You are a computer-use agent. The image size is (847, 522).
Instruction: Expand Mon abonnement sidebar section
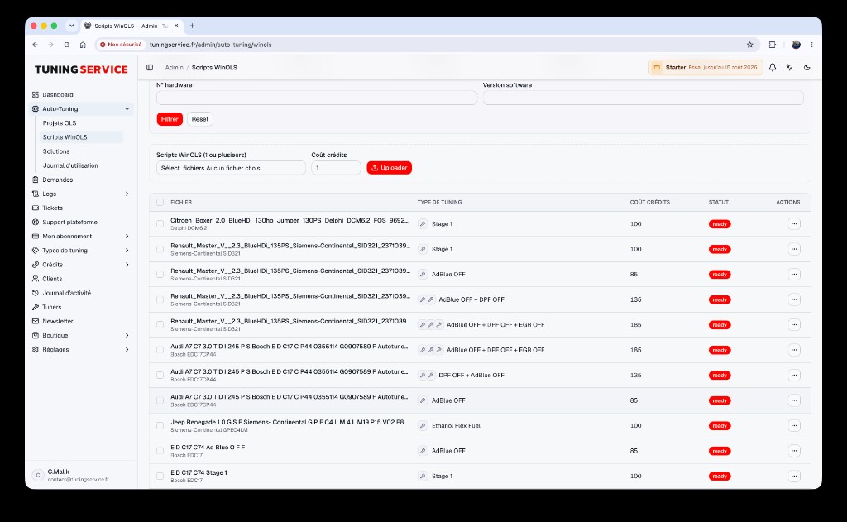(127, 236)
